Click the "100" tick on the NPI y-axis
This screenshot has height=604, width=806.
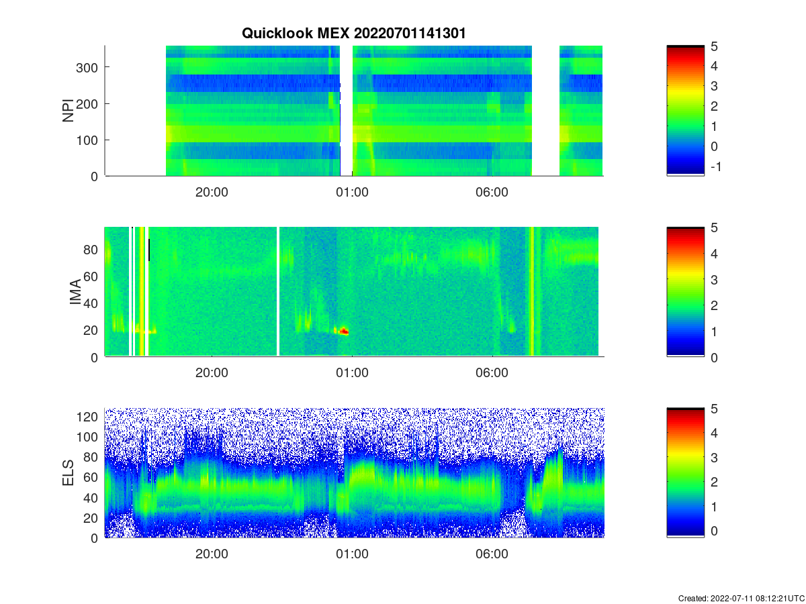pyautogui.click(x=89, y=140)
